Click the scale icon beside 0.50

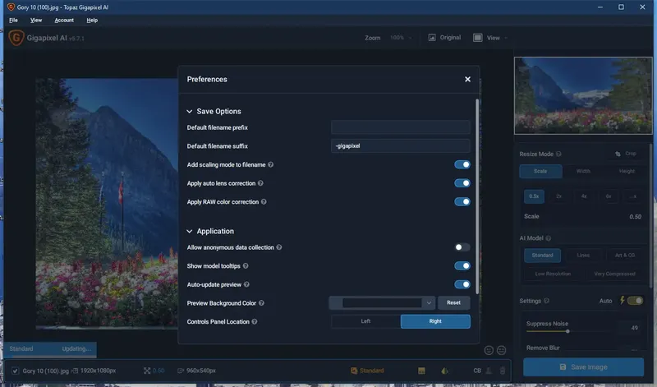pyautogui.click(x=147, y=371)
